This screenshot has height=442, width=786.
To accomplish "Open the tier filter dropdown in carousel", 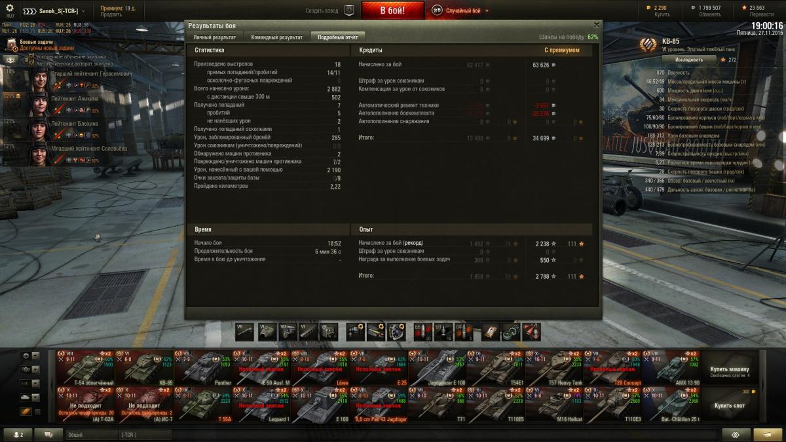I will (31, 383).
